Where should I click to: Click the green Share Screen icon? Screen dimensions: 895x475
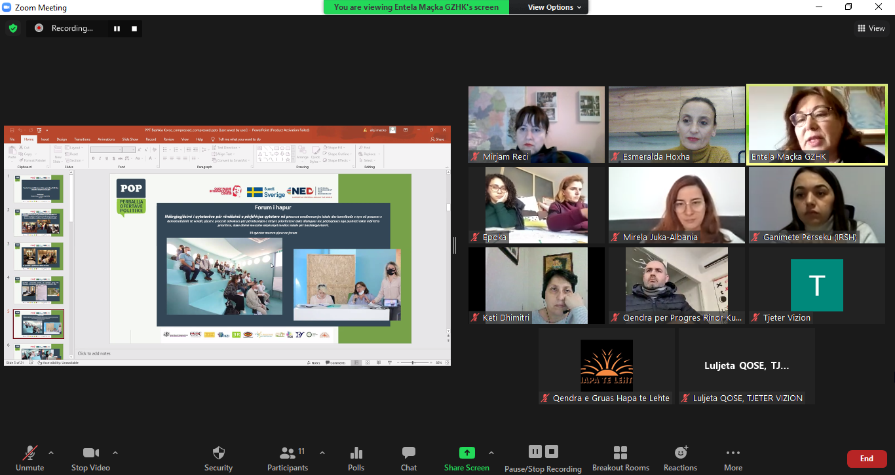tap(467, 453)
